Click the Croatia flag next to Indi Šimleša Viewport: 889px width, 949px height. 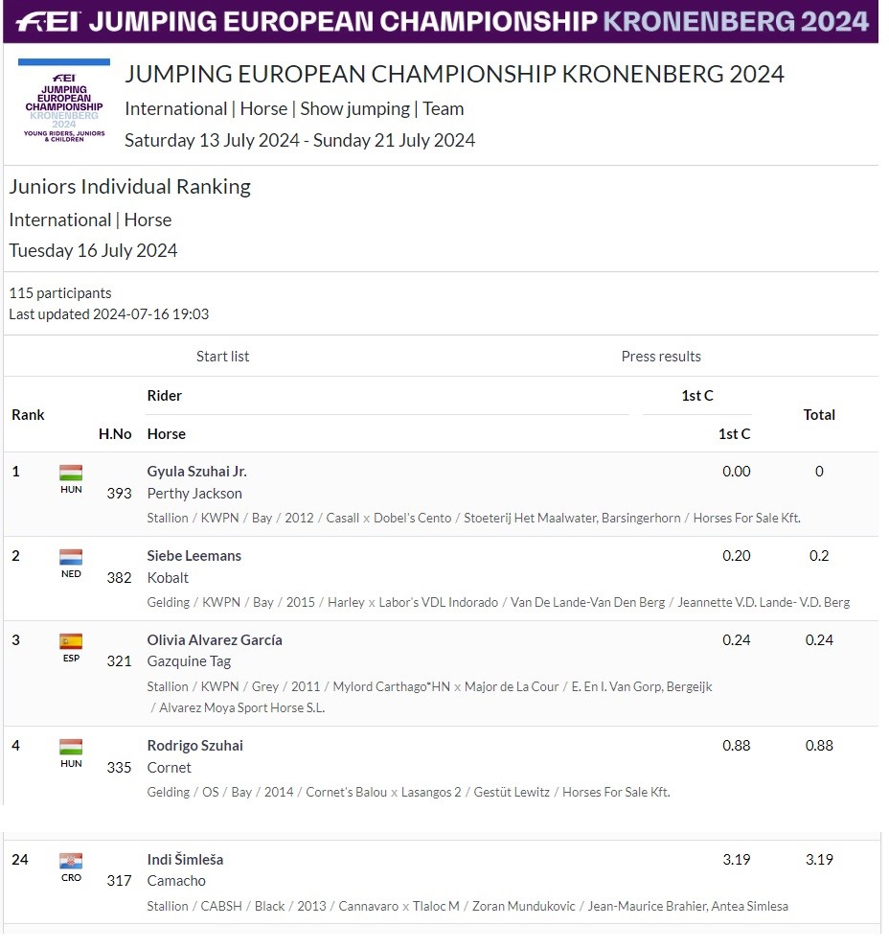pos(71,861)
